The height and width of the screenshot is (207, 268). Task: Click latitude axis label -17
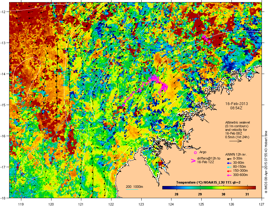click(x=3, y=167)
